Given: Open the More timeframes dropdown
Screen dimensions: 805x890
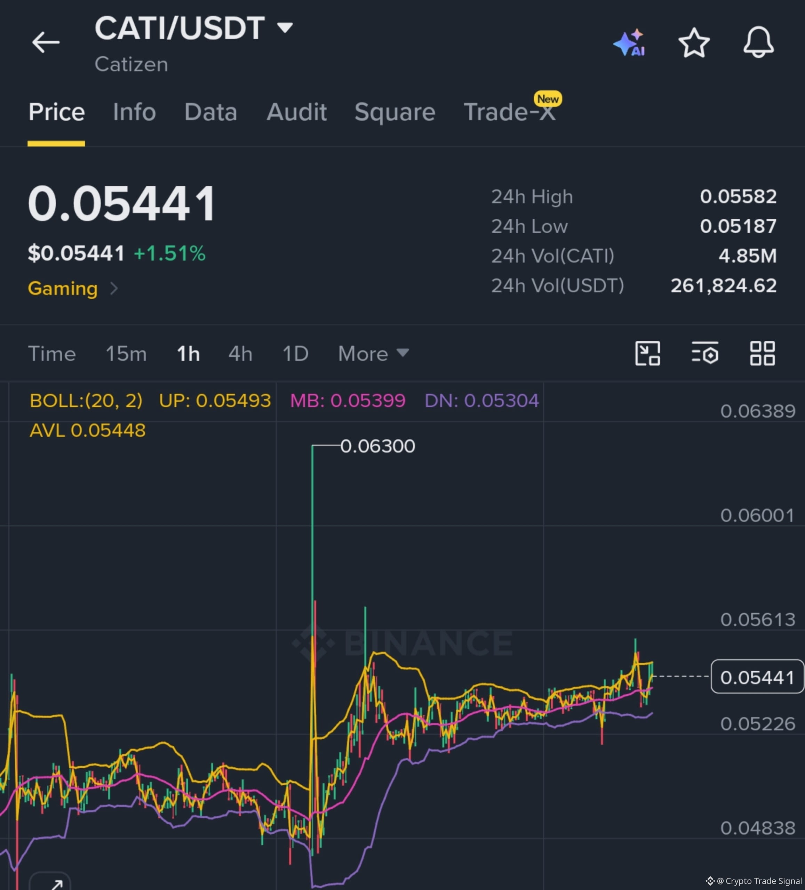Looking at the screenshot, I should click(373, 354).
